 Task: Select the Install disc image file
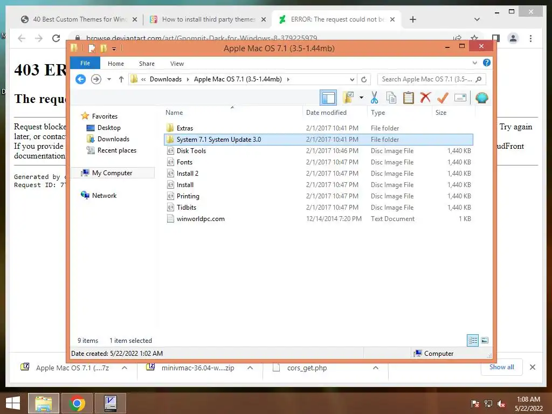[319, 184]
